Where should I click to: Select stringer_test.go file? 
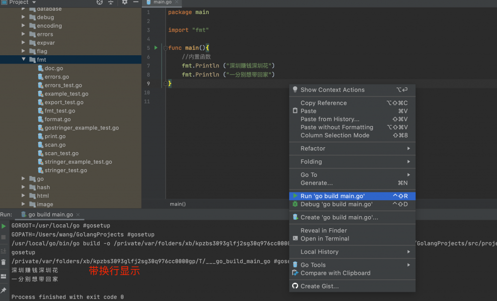[66, 170]
